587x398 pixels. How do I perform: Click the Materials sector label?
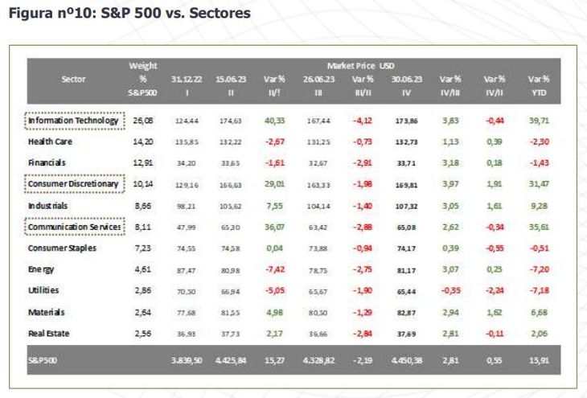click(47, 311)
